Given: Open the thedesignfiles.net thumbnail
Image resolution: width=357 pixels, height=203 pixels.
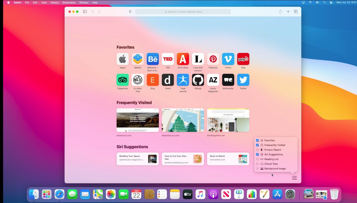Looking at the screenshot, I should (x=228, y=120).
